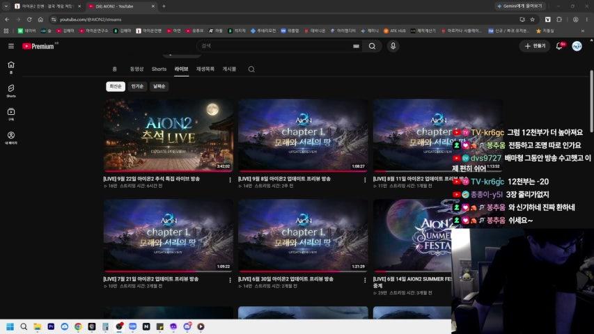Open the on-screen keyboard icon in search box
This screenshot has width=594, height=334.
tap(356, 46)
